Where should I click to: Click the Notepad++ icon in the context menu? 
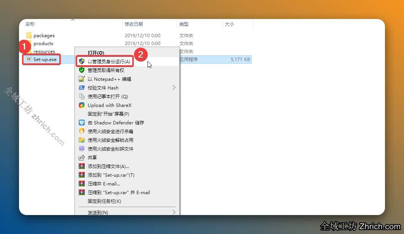82,79
